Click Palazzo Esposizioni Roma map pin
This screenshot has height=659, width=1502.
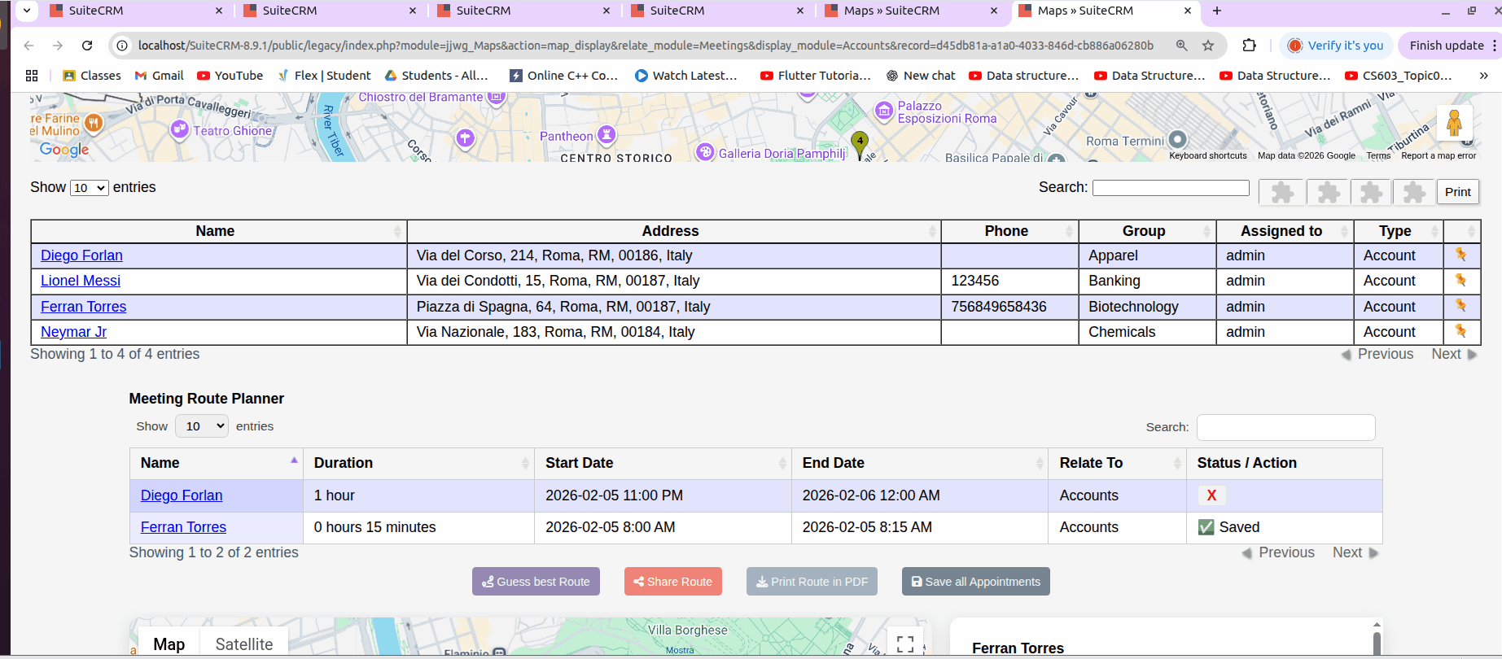pos(884,111)
